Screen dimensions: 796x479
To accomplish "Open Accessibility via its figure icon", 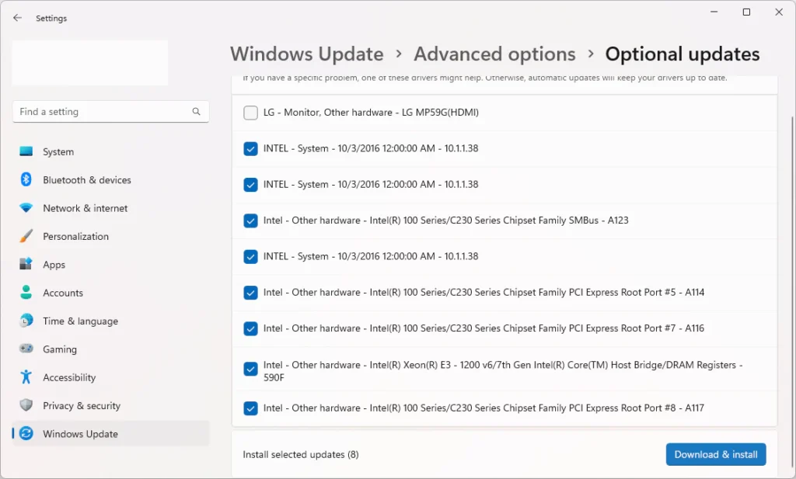I will click(26, 377).
